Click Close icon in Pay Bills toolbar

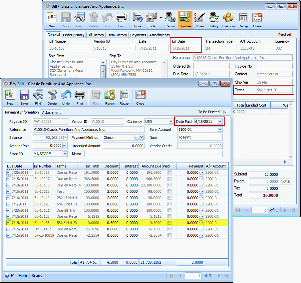coord(140,97)
